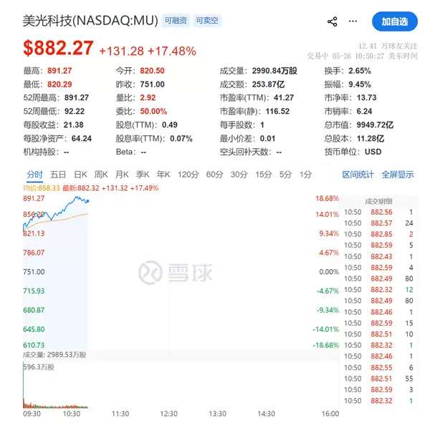Click the 每股收益 value 21.38
The width and height of the screenshot is (430, 428).
click(x=73, y=125)
